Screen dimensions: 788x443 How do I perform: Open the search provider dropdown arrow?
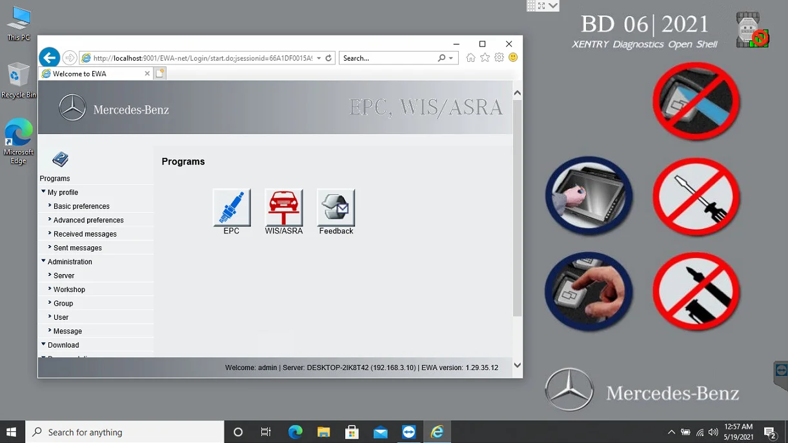[x=451, y=58]
